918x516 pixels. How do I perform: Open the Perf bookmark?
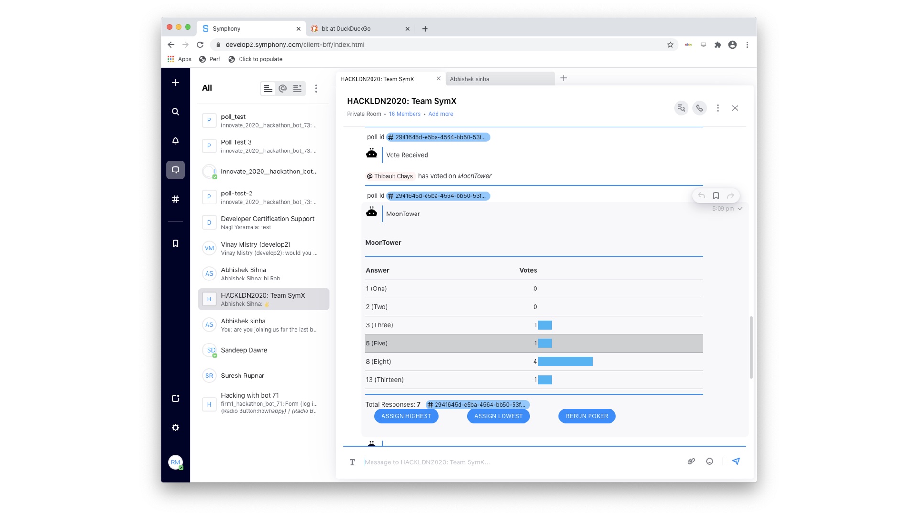coord(210,59)
